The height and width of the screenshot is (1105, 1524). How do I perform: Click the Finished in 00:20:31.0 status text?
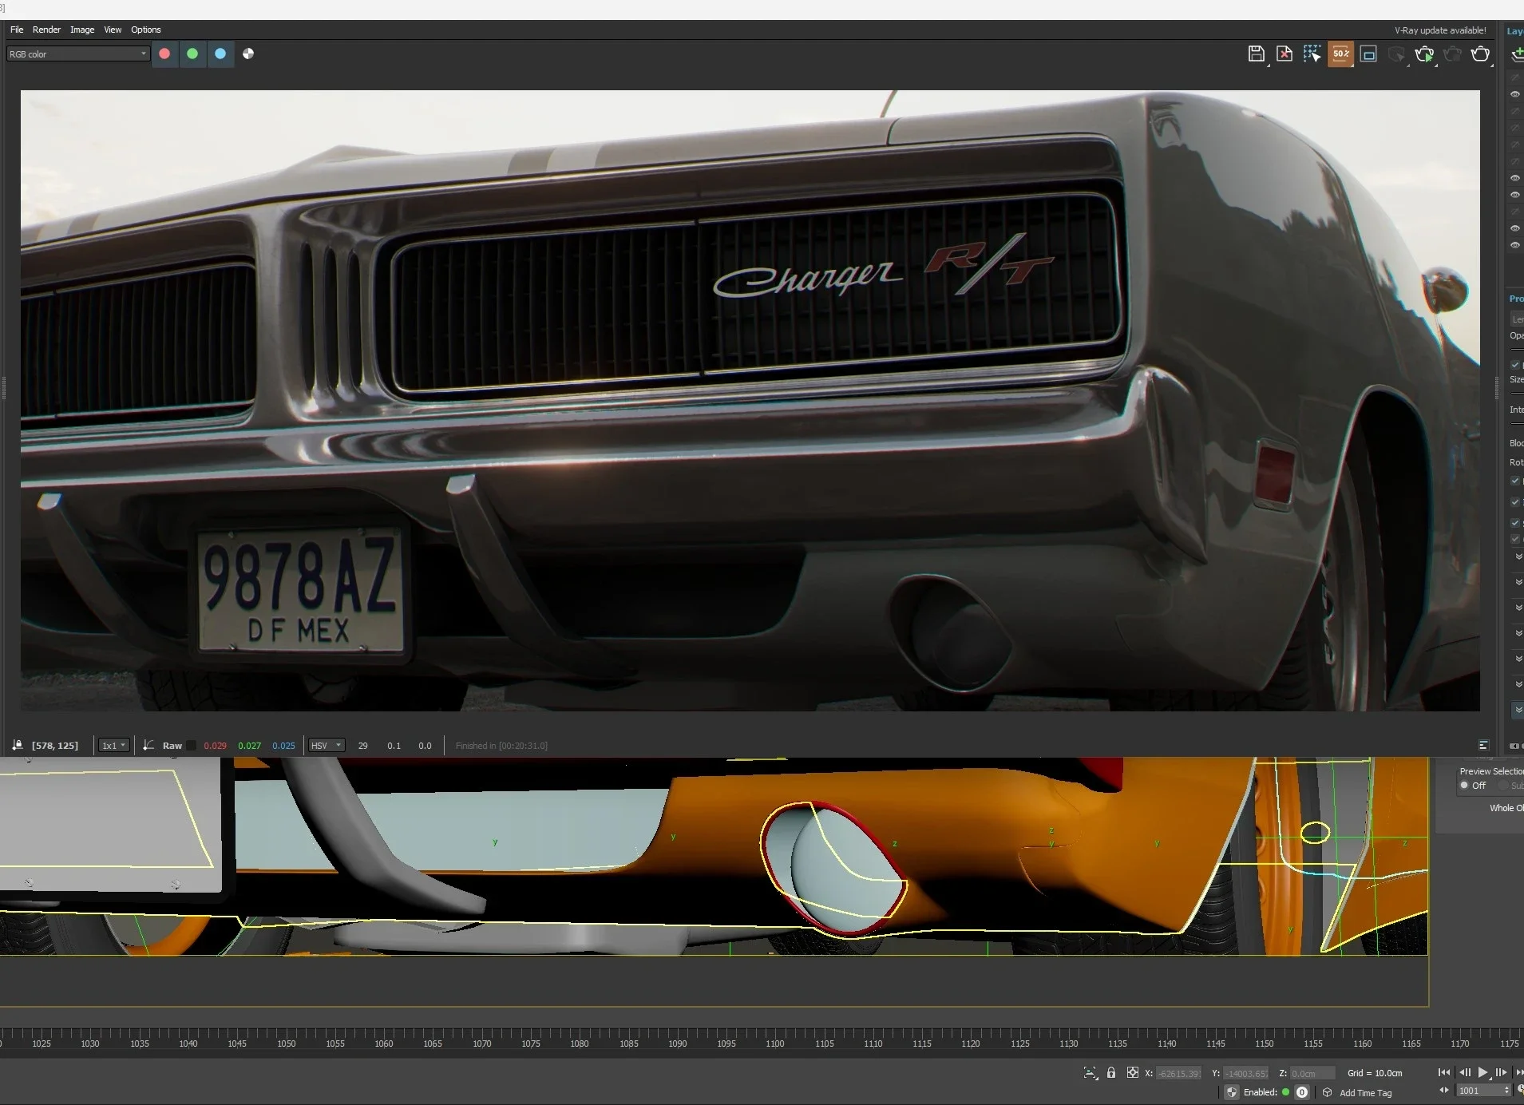coord(501,746)
